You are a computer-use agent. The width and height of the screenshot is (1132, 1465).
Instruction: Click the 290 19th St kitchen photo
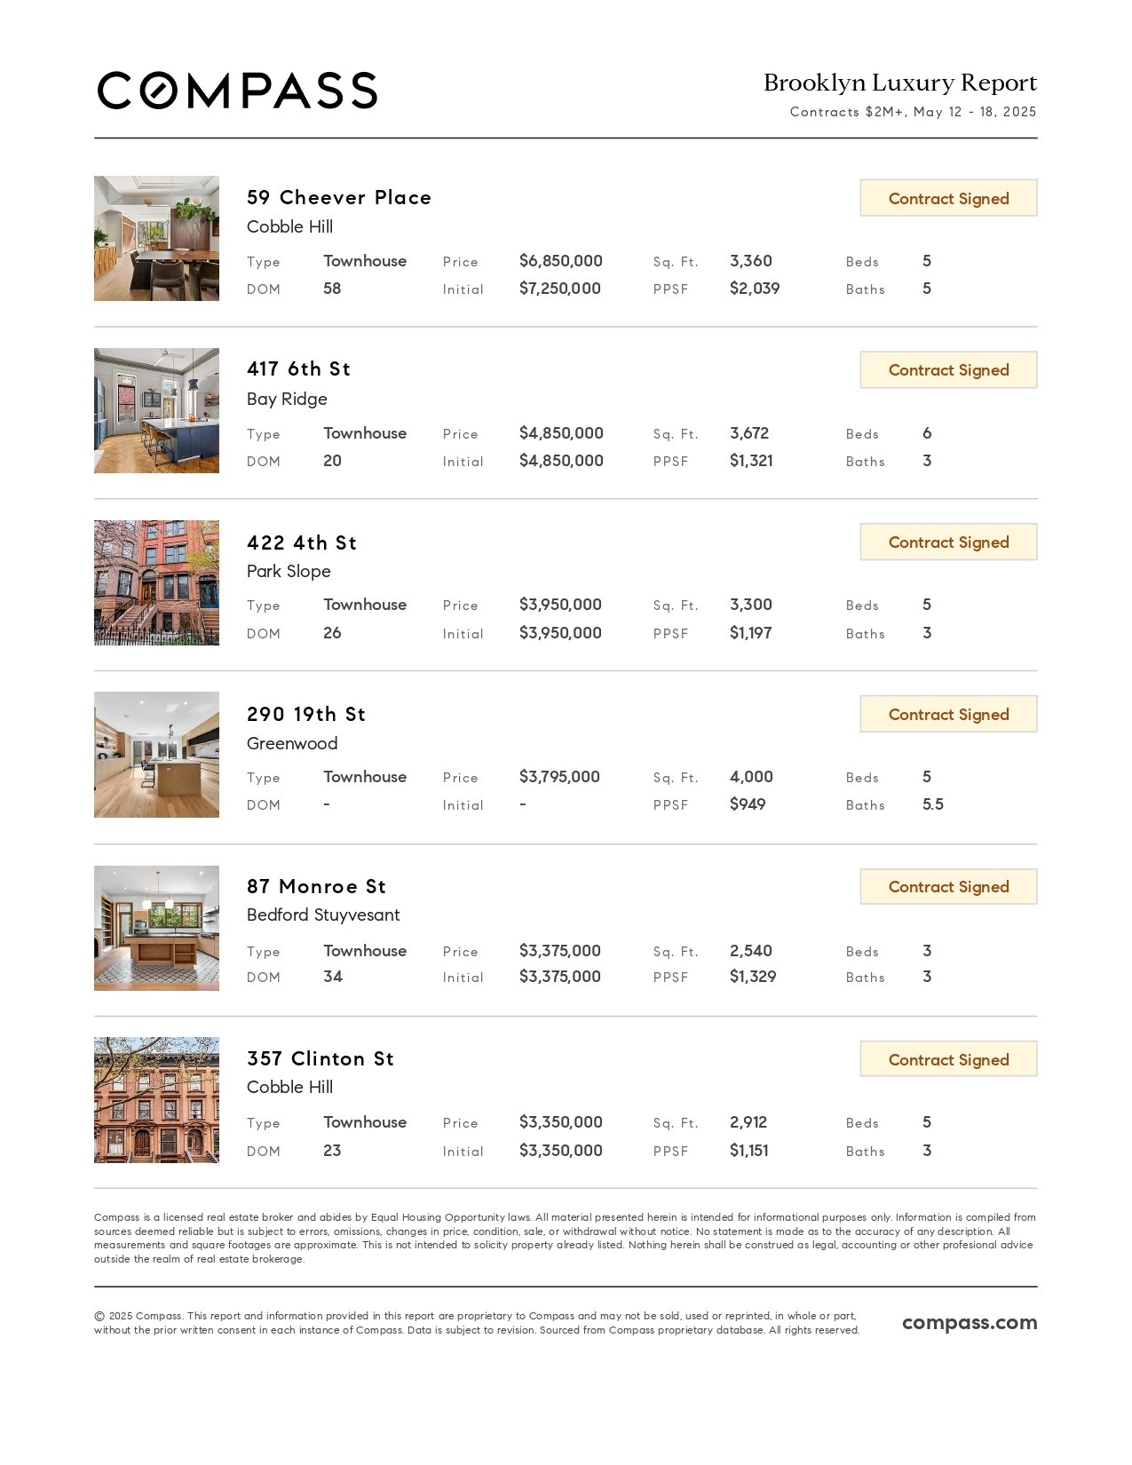click(156, 755)
